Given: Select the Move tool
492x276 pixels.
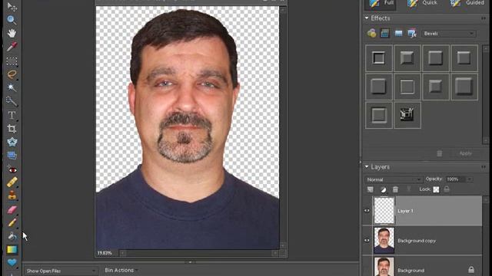Looking at the screenshot, I should pyautogui.click(x=12, y=7).
